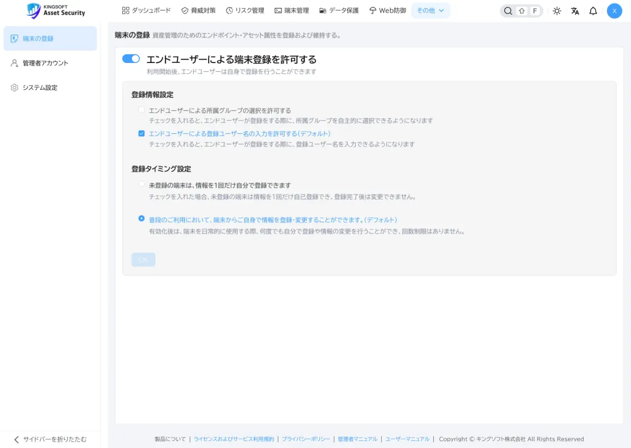
Task: Open 管理者マニュアル link
Action: tap(357, 439)
